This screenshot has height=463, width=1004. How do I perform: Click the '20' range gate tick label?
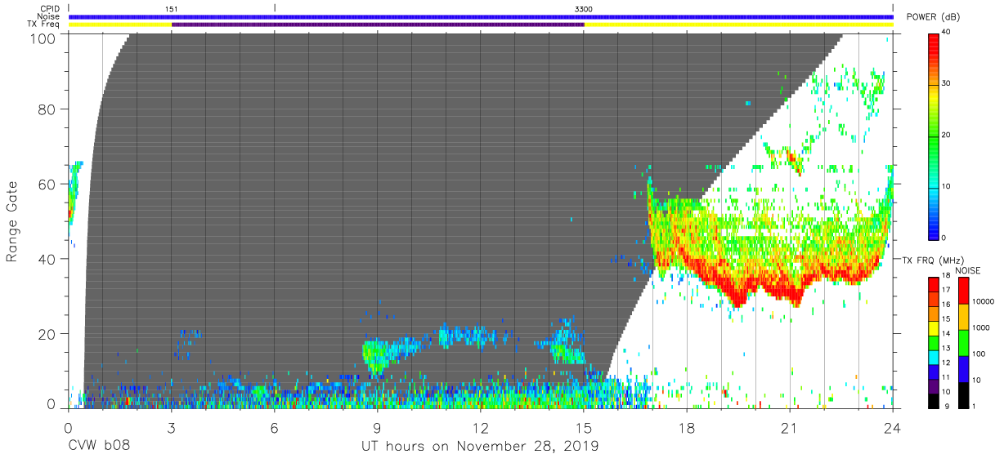(x=47, y=334)
